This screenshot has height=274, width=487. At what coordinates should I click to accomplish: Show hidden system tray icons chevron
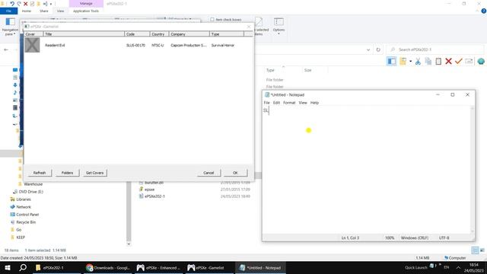tap(458, 267)
